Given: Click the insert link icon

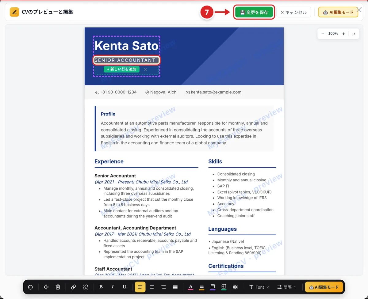Looking at the screenshot, I should click(74, 287).
